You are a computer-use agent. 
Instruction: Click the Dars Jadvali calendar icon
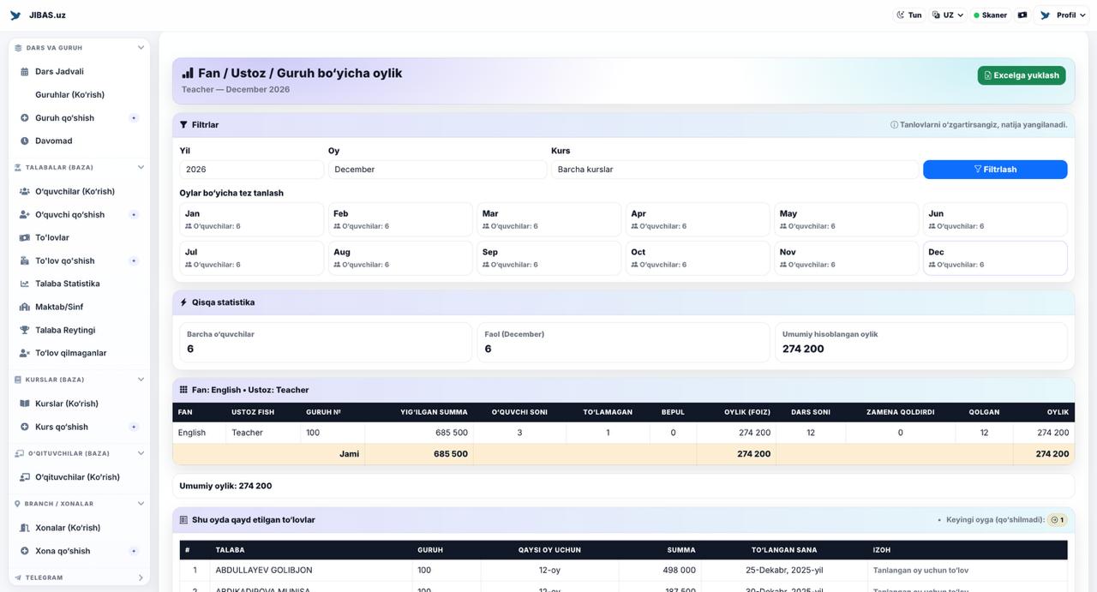[x=25, y=72]
